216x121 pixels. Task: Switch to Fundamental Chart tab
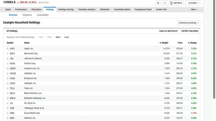(143, 9)
